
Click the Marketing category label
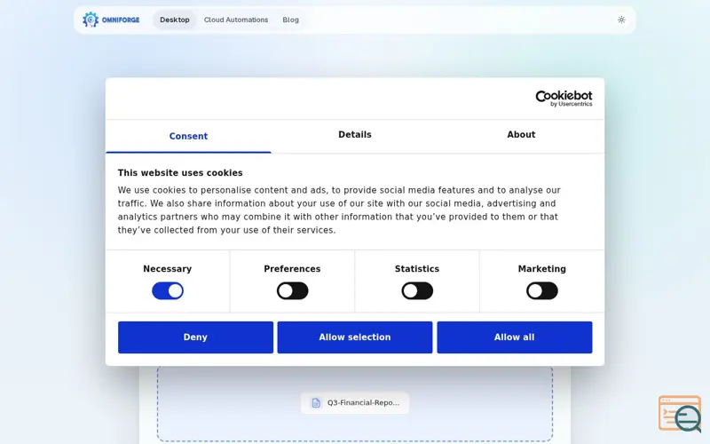[x=542, y=269]
